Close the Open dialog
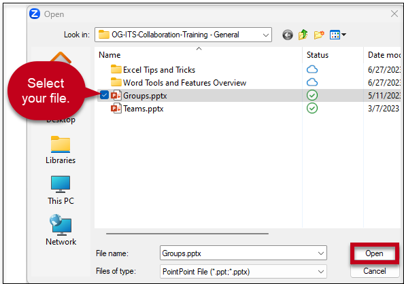 [394, 14]
